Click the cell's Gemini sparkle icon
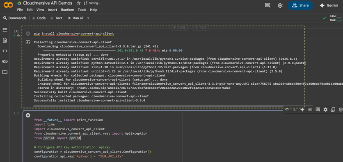Screen dimensions: 343x162 [x=302, y=110]
